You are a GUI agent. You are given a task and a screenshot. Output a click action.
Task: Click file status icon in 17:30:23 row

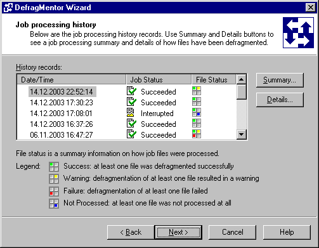tap(197, 101)
